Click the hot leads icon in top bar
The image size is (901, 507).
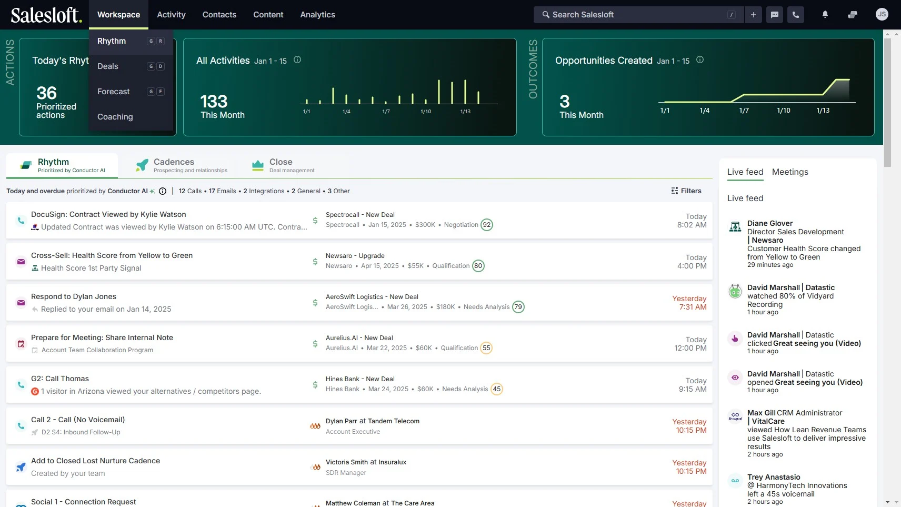(853, 15)
